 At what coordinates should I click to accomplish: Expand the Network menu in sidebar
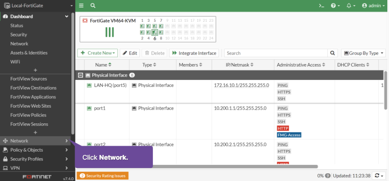36,141
